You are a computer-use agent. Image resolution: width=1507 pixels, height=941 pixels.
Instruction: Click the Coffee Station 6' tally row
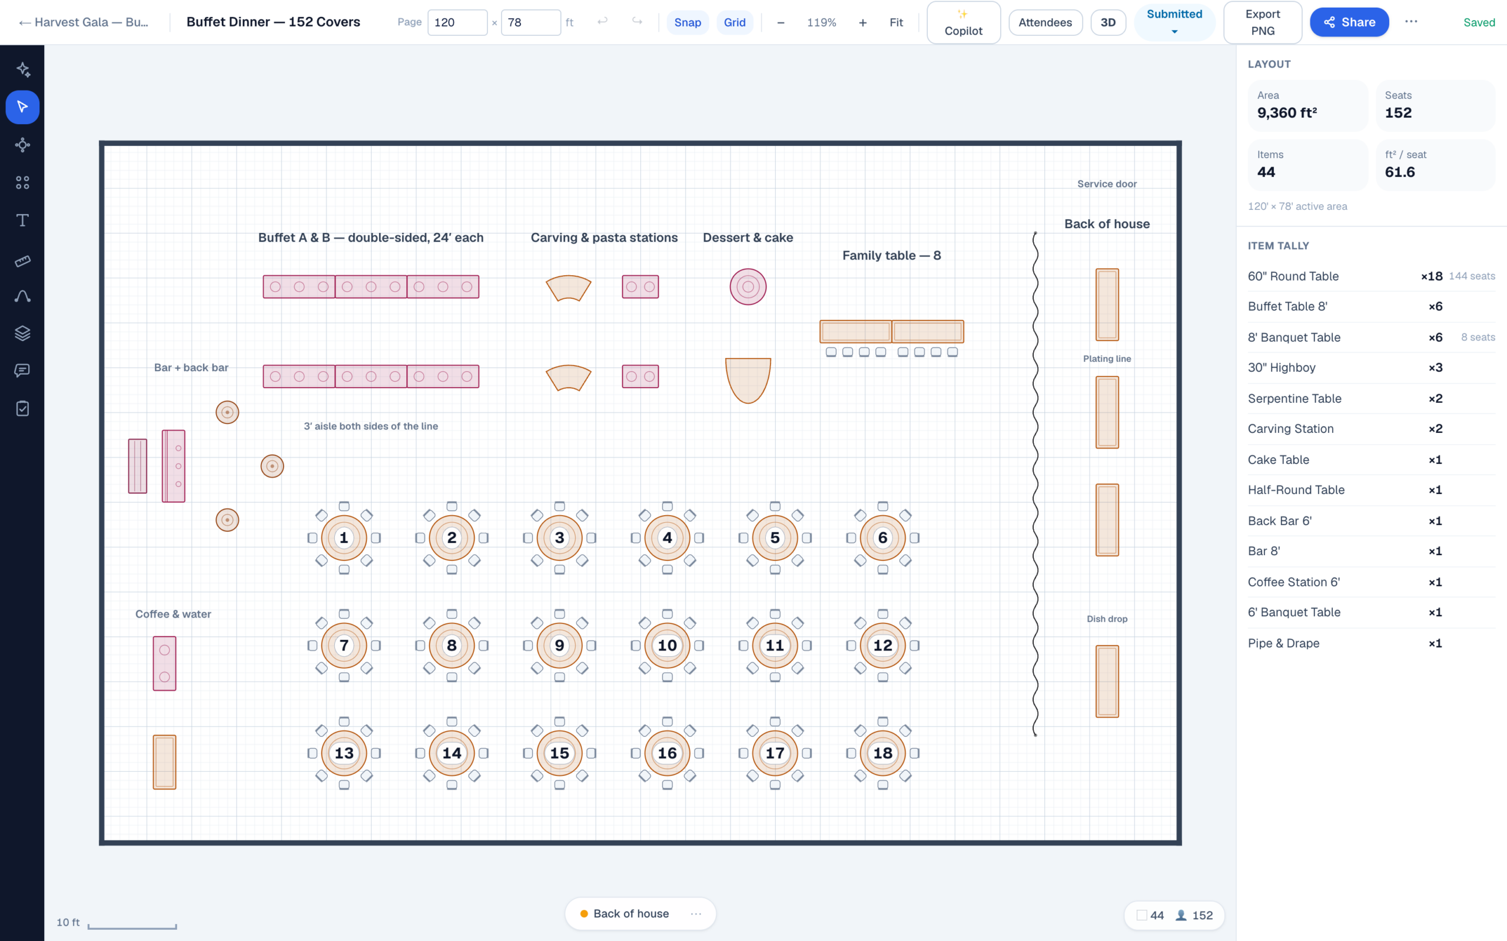(x=1370, y=582)
